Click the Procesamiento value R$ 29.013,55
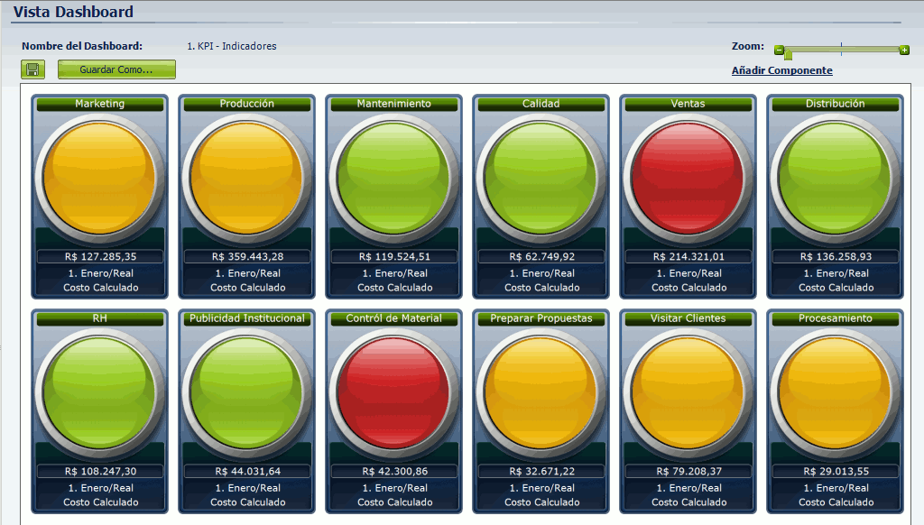This screenshot has height=525, width=924. [x=835, y=471]
